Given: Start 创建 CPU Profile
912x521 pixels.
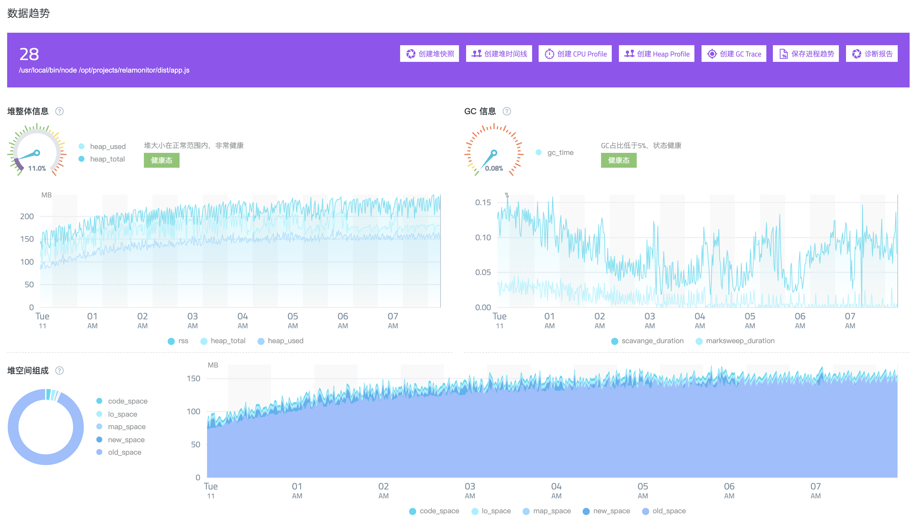Looking at the screenshot, I should pyautogui.click(x=575, y=54).
